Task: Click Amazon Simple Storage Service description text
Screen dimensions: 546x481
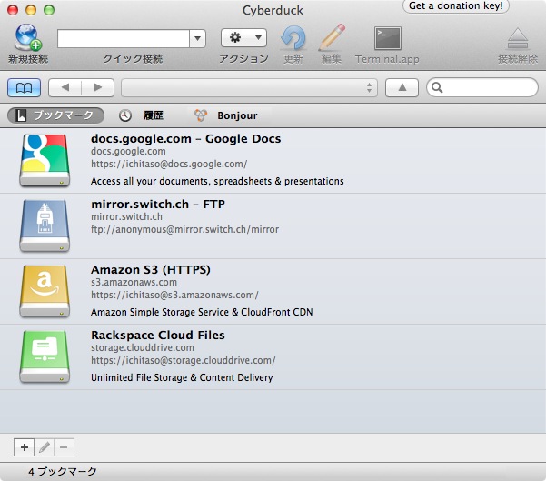Action: point(202,312)
